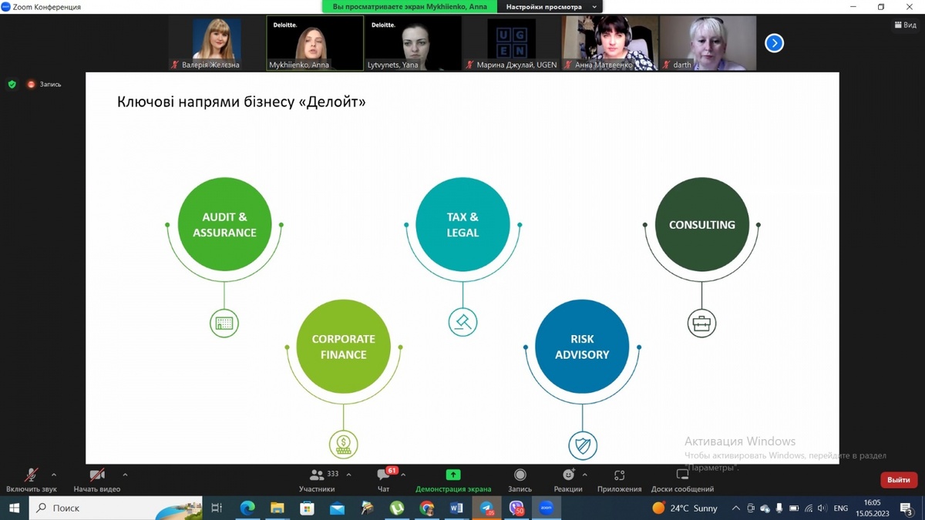925x520 pixels.
Task: Expand the chat options arrow next to Чат
Action: tap(402, 475)
